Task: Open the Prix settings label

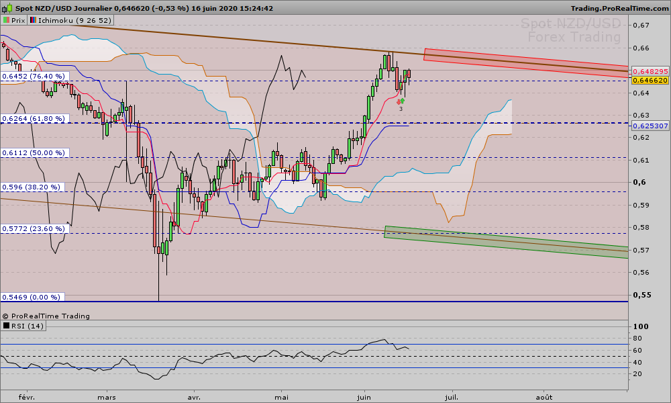Action: click(x=17, y=21)
